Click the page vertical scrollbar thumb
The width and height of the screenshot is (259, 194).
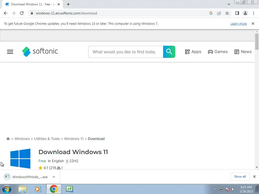[x=257, y=41]
